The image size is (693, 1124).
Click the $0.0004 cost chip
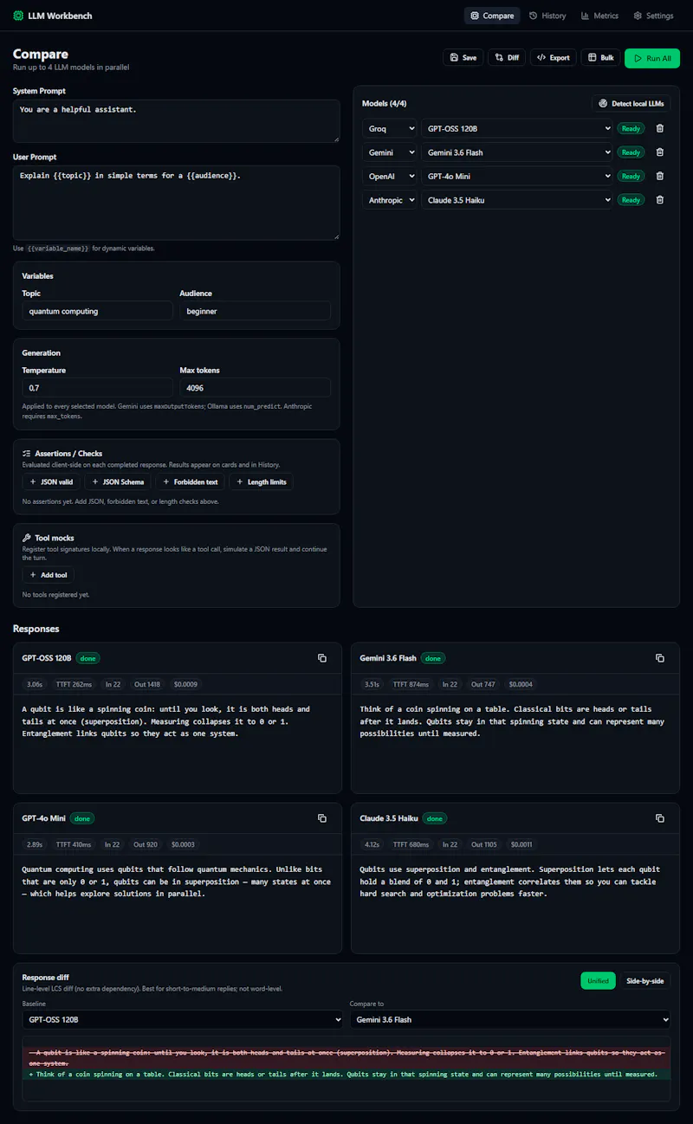(x=521, y=684)
